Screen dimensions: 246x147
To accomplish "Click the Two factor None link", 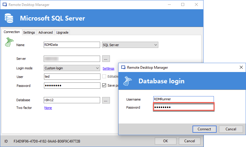I will [x=48, y=108].
